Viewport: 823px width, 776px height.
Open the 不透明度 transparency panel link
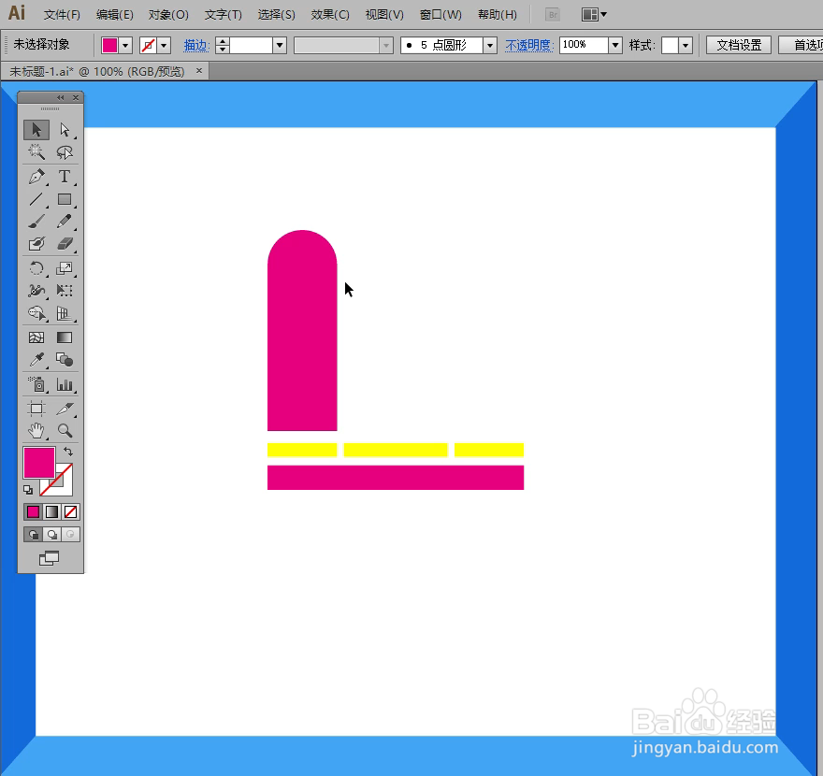pyautogui.click(x=529, y=46)
